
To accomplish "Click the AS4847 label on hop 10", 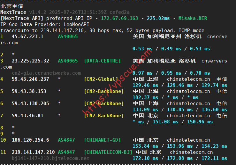I will [x=66, y=140].
